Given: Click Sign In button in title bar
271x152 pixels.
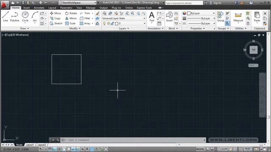Looking at the screenshot, I should tap(216, 3).
